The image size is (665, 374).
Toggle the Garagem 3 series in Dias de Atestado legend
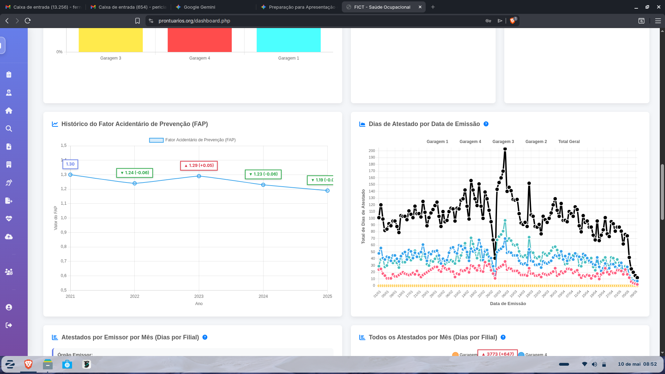(x=503, y=142)
